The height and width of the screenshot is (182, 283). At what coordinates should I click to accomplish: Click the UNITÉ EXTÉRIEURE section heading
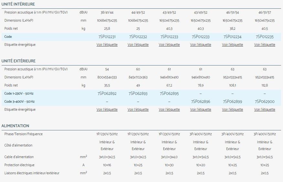pyautogui.click(x=18, y=61)
